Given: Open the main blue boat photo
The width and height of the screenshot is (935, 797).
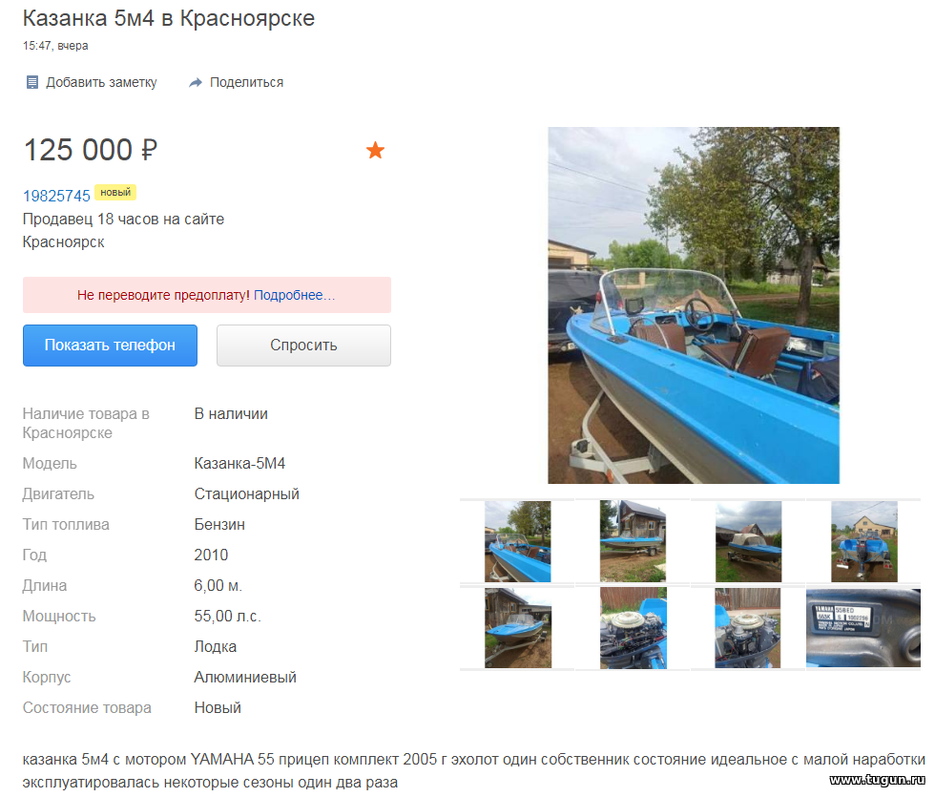Looking at the screenshot, I should click(x=694, y=304).
